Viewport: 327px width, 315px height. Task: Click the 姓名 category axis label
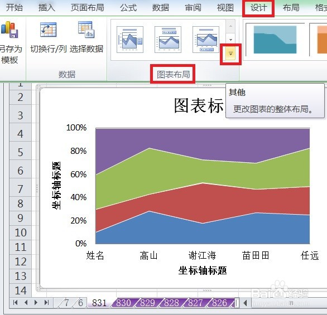[95, 255]
